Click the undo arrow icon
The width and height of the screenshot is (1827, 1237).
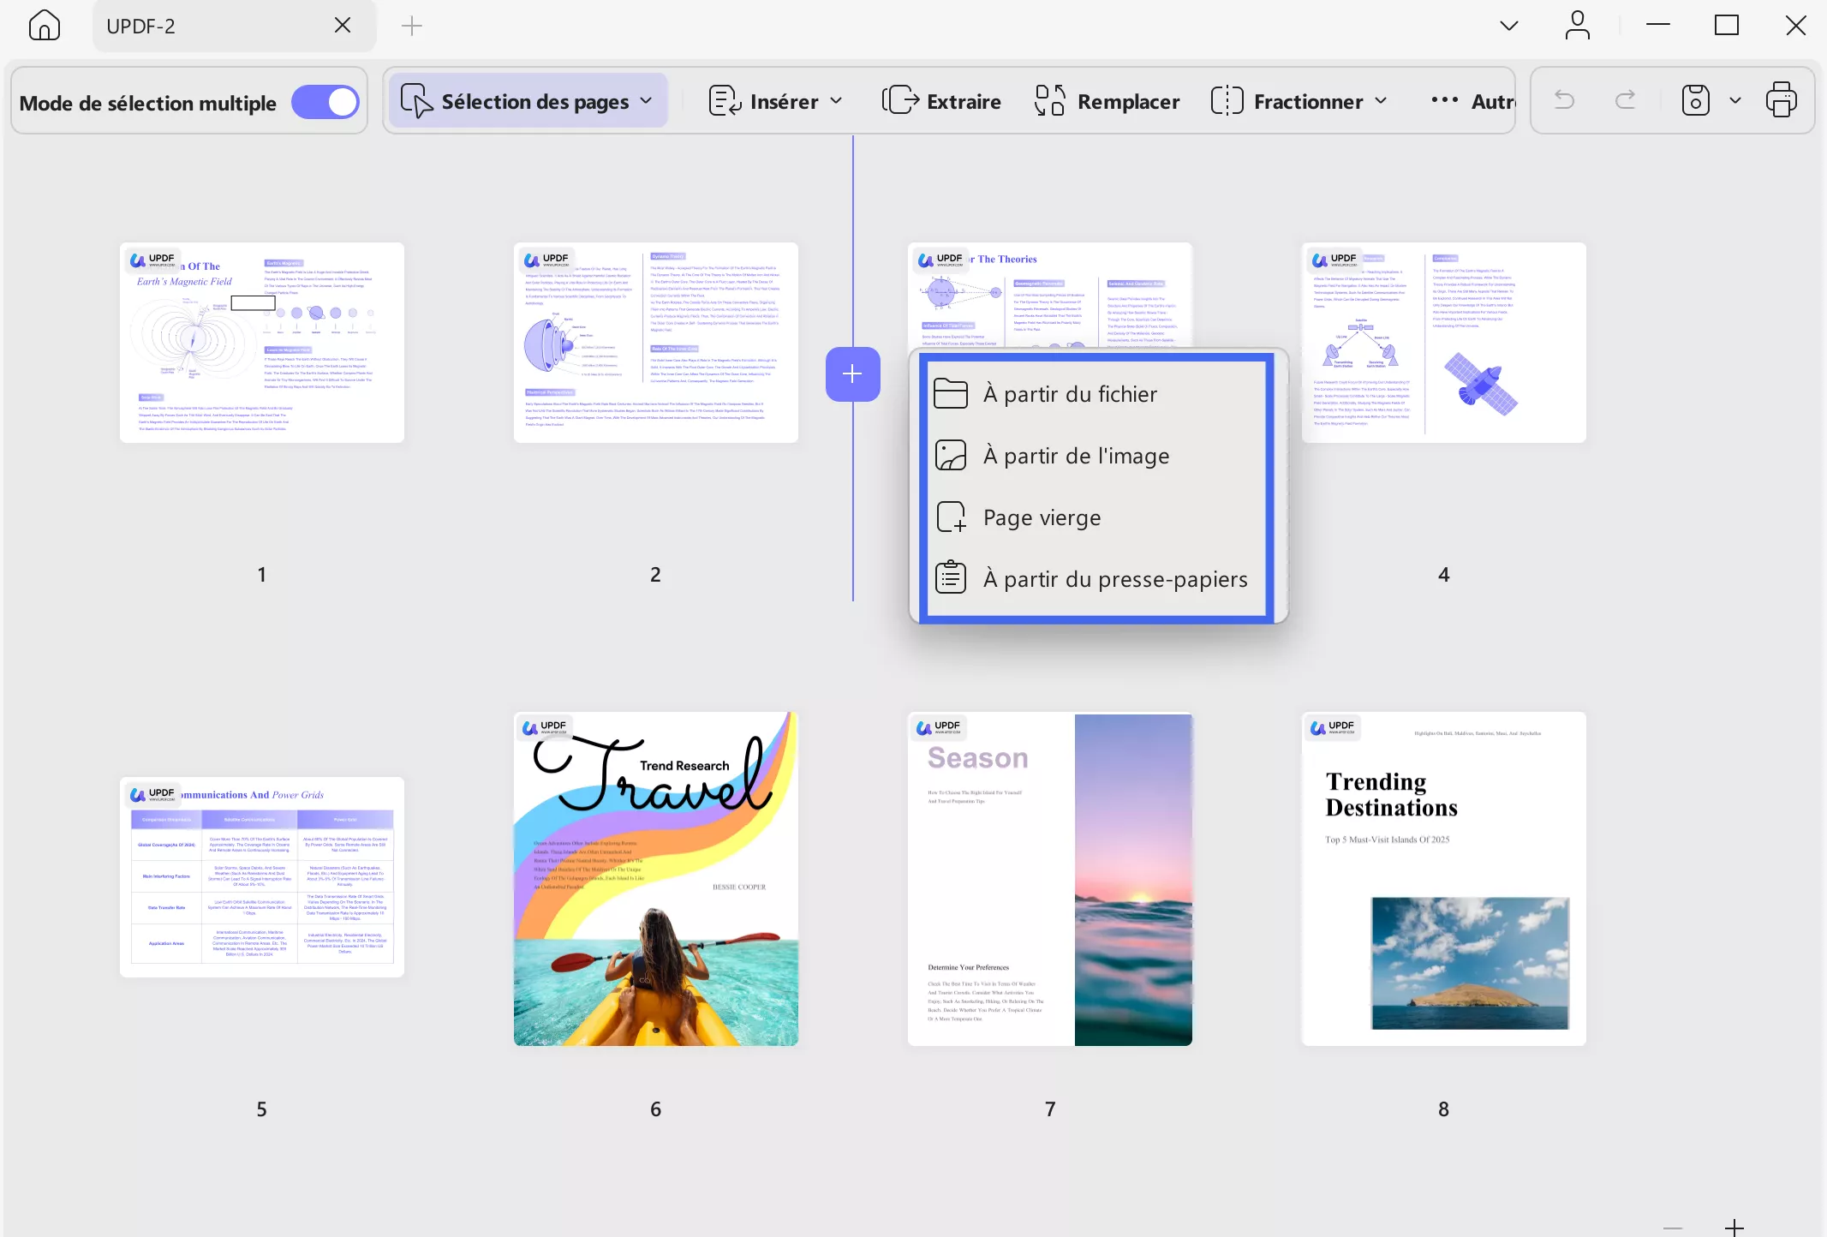[1564, 100]
